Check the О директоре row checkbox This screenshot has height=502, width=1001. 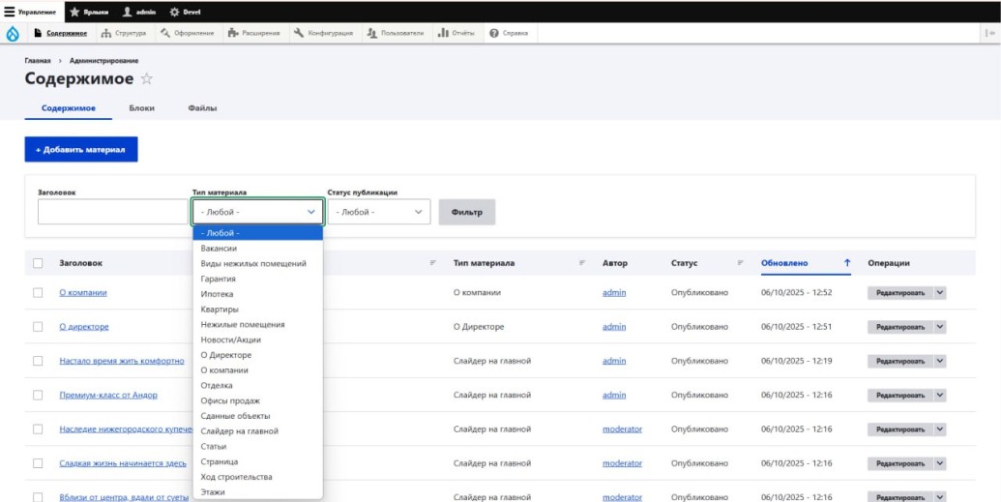point(38,326)
